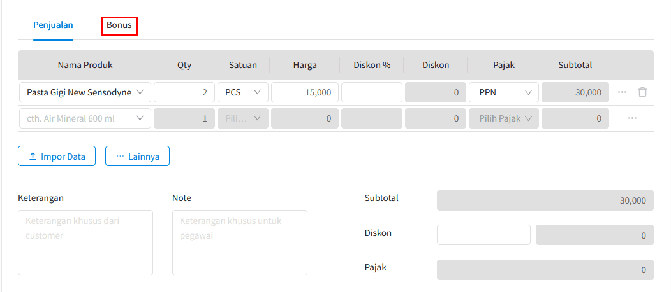
Task: Switch to the Bonus tab
Action: pos(119,25)
